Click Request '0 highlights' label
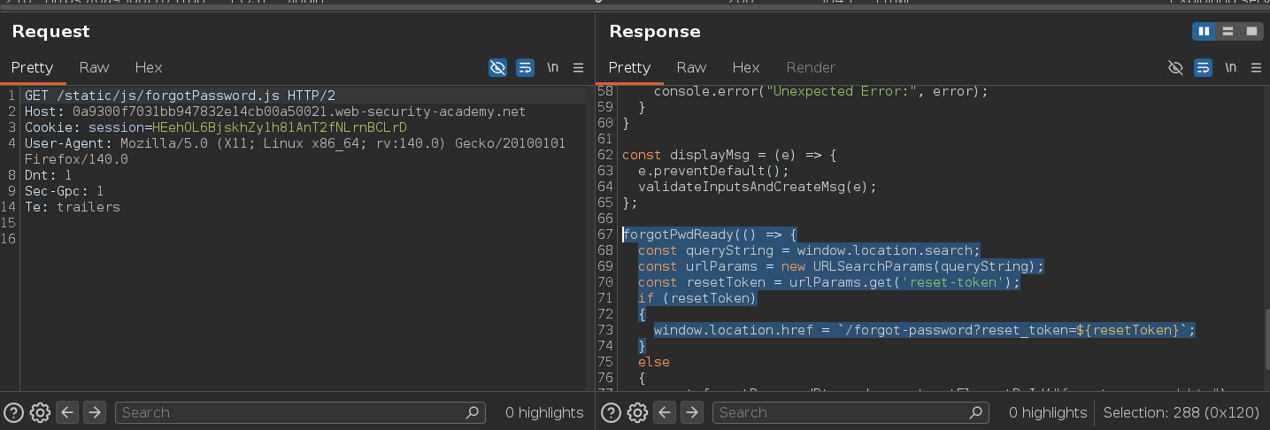Screen dimensions: 1270x430 pos(544,412)
